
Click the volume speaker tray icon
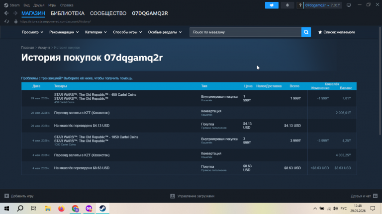(x=335, y=209)
